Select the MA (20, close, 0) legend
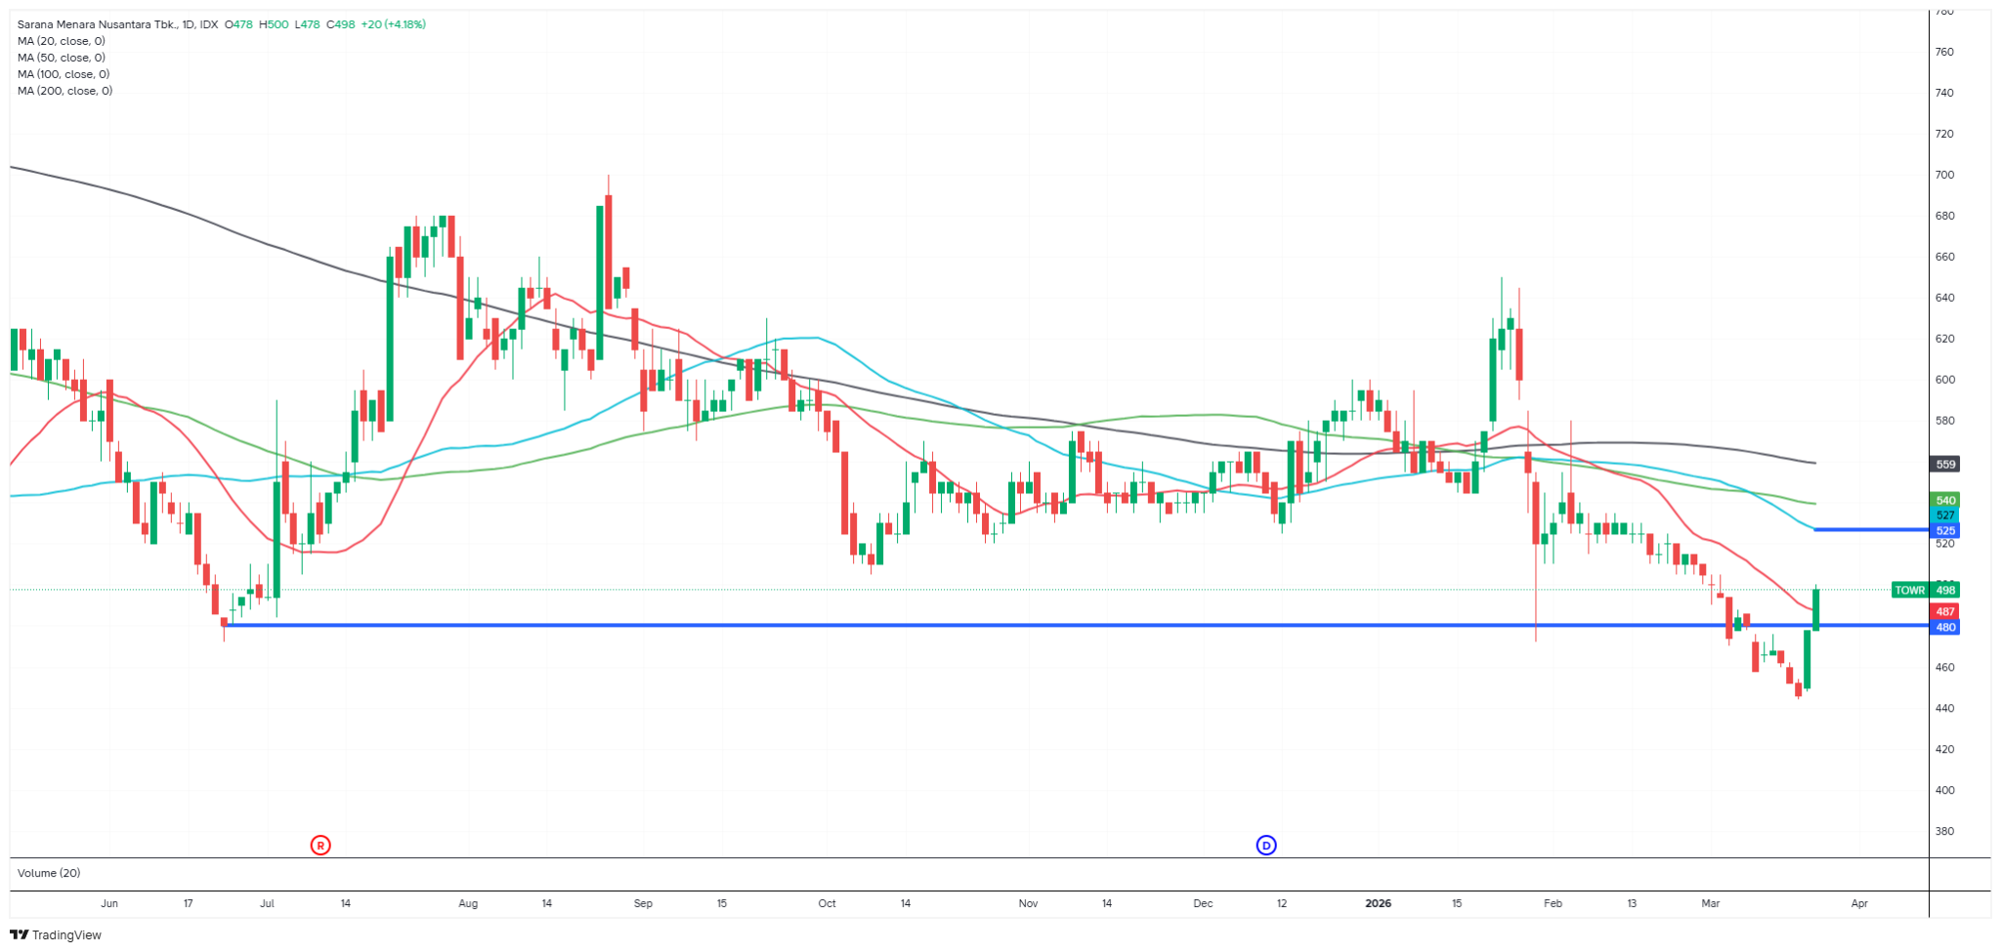This screenshot has height=952, width=2001. pyautogui.click(x=61, y=41)
